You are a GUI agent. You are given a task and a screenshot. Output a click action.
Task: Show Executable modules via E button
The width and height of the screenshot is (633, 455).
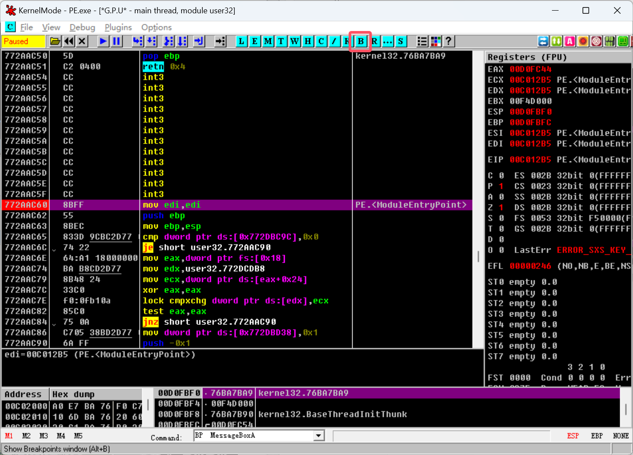click(255, 41)
